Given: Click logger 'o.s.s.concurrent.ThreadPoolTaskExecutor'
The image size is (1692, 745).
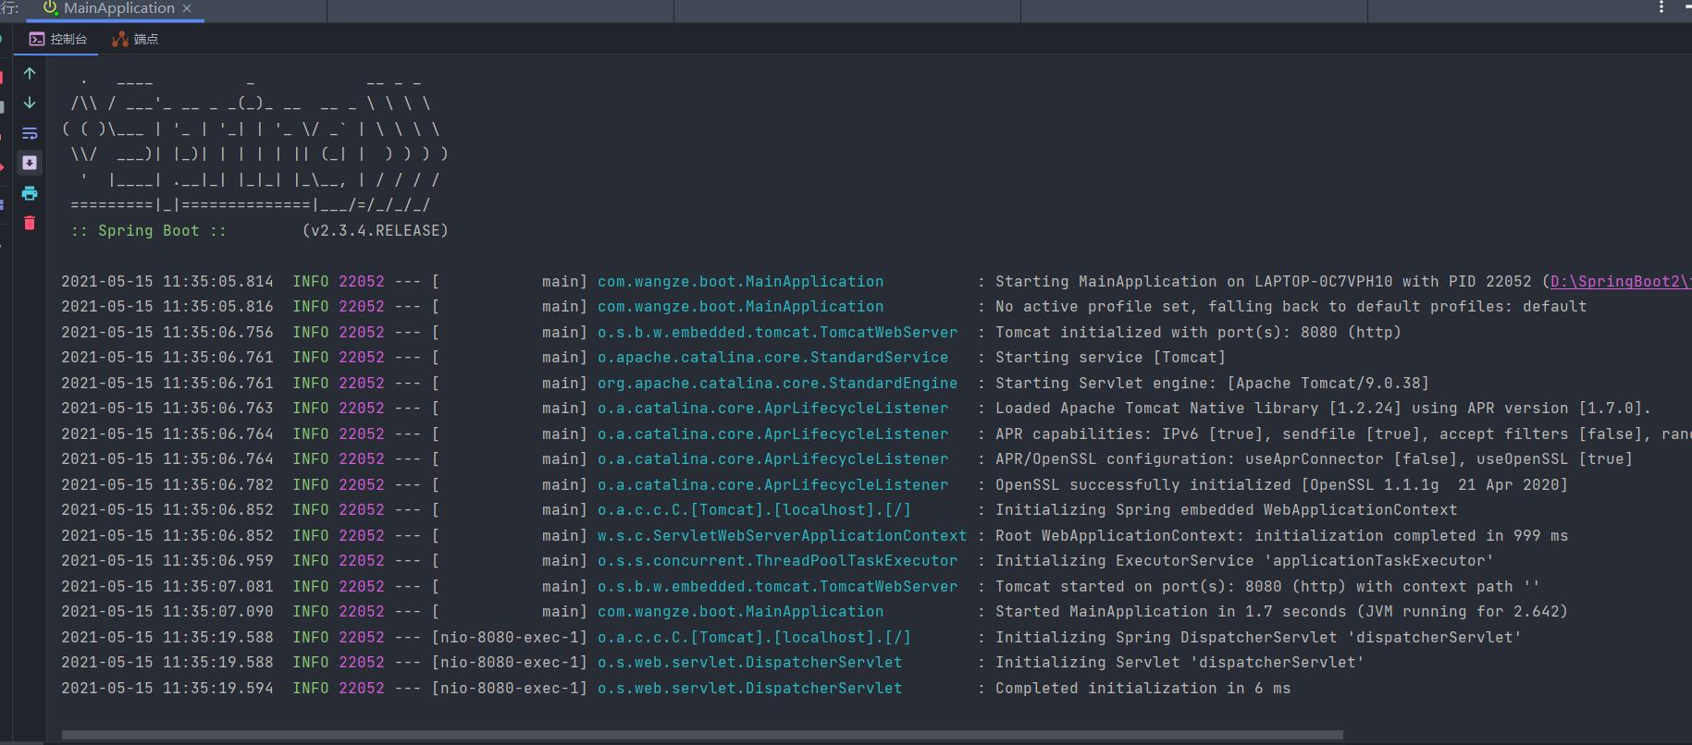Looking at the screenshot, I should (x=777, y=560).
